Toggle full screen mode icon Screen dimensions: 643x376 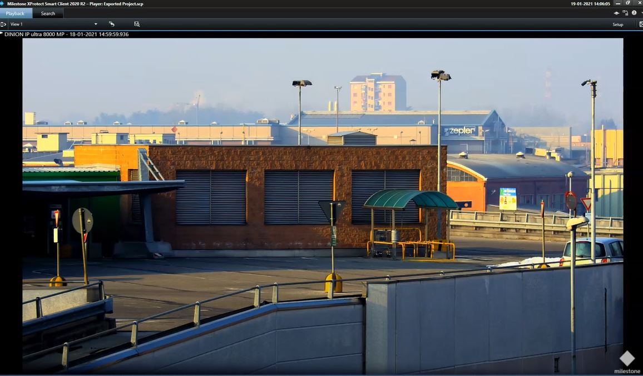pyautogui.click(x=641, y=24)
